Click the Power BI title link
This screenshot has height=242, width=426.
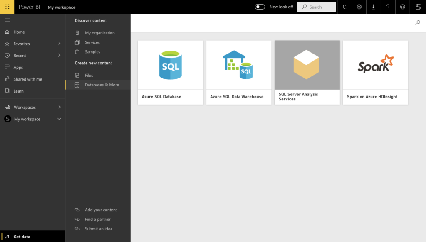coord(29,7)
